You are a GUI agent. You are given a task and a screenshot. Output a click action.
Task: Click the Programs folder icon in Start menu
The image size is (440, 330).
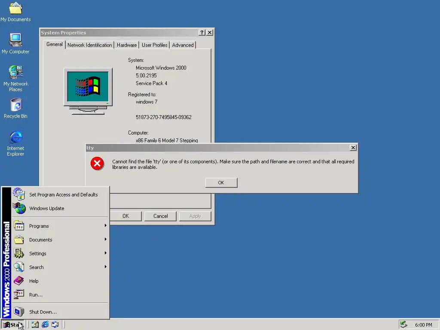click(x=19, y=226)
